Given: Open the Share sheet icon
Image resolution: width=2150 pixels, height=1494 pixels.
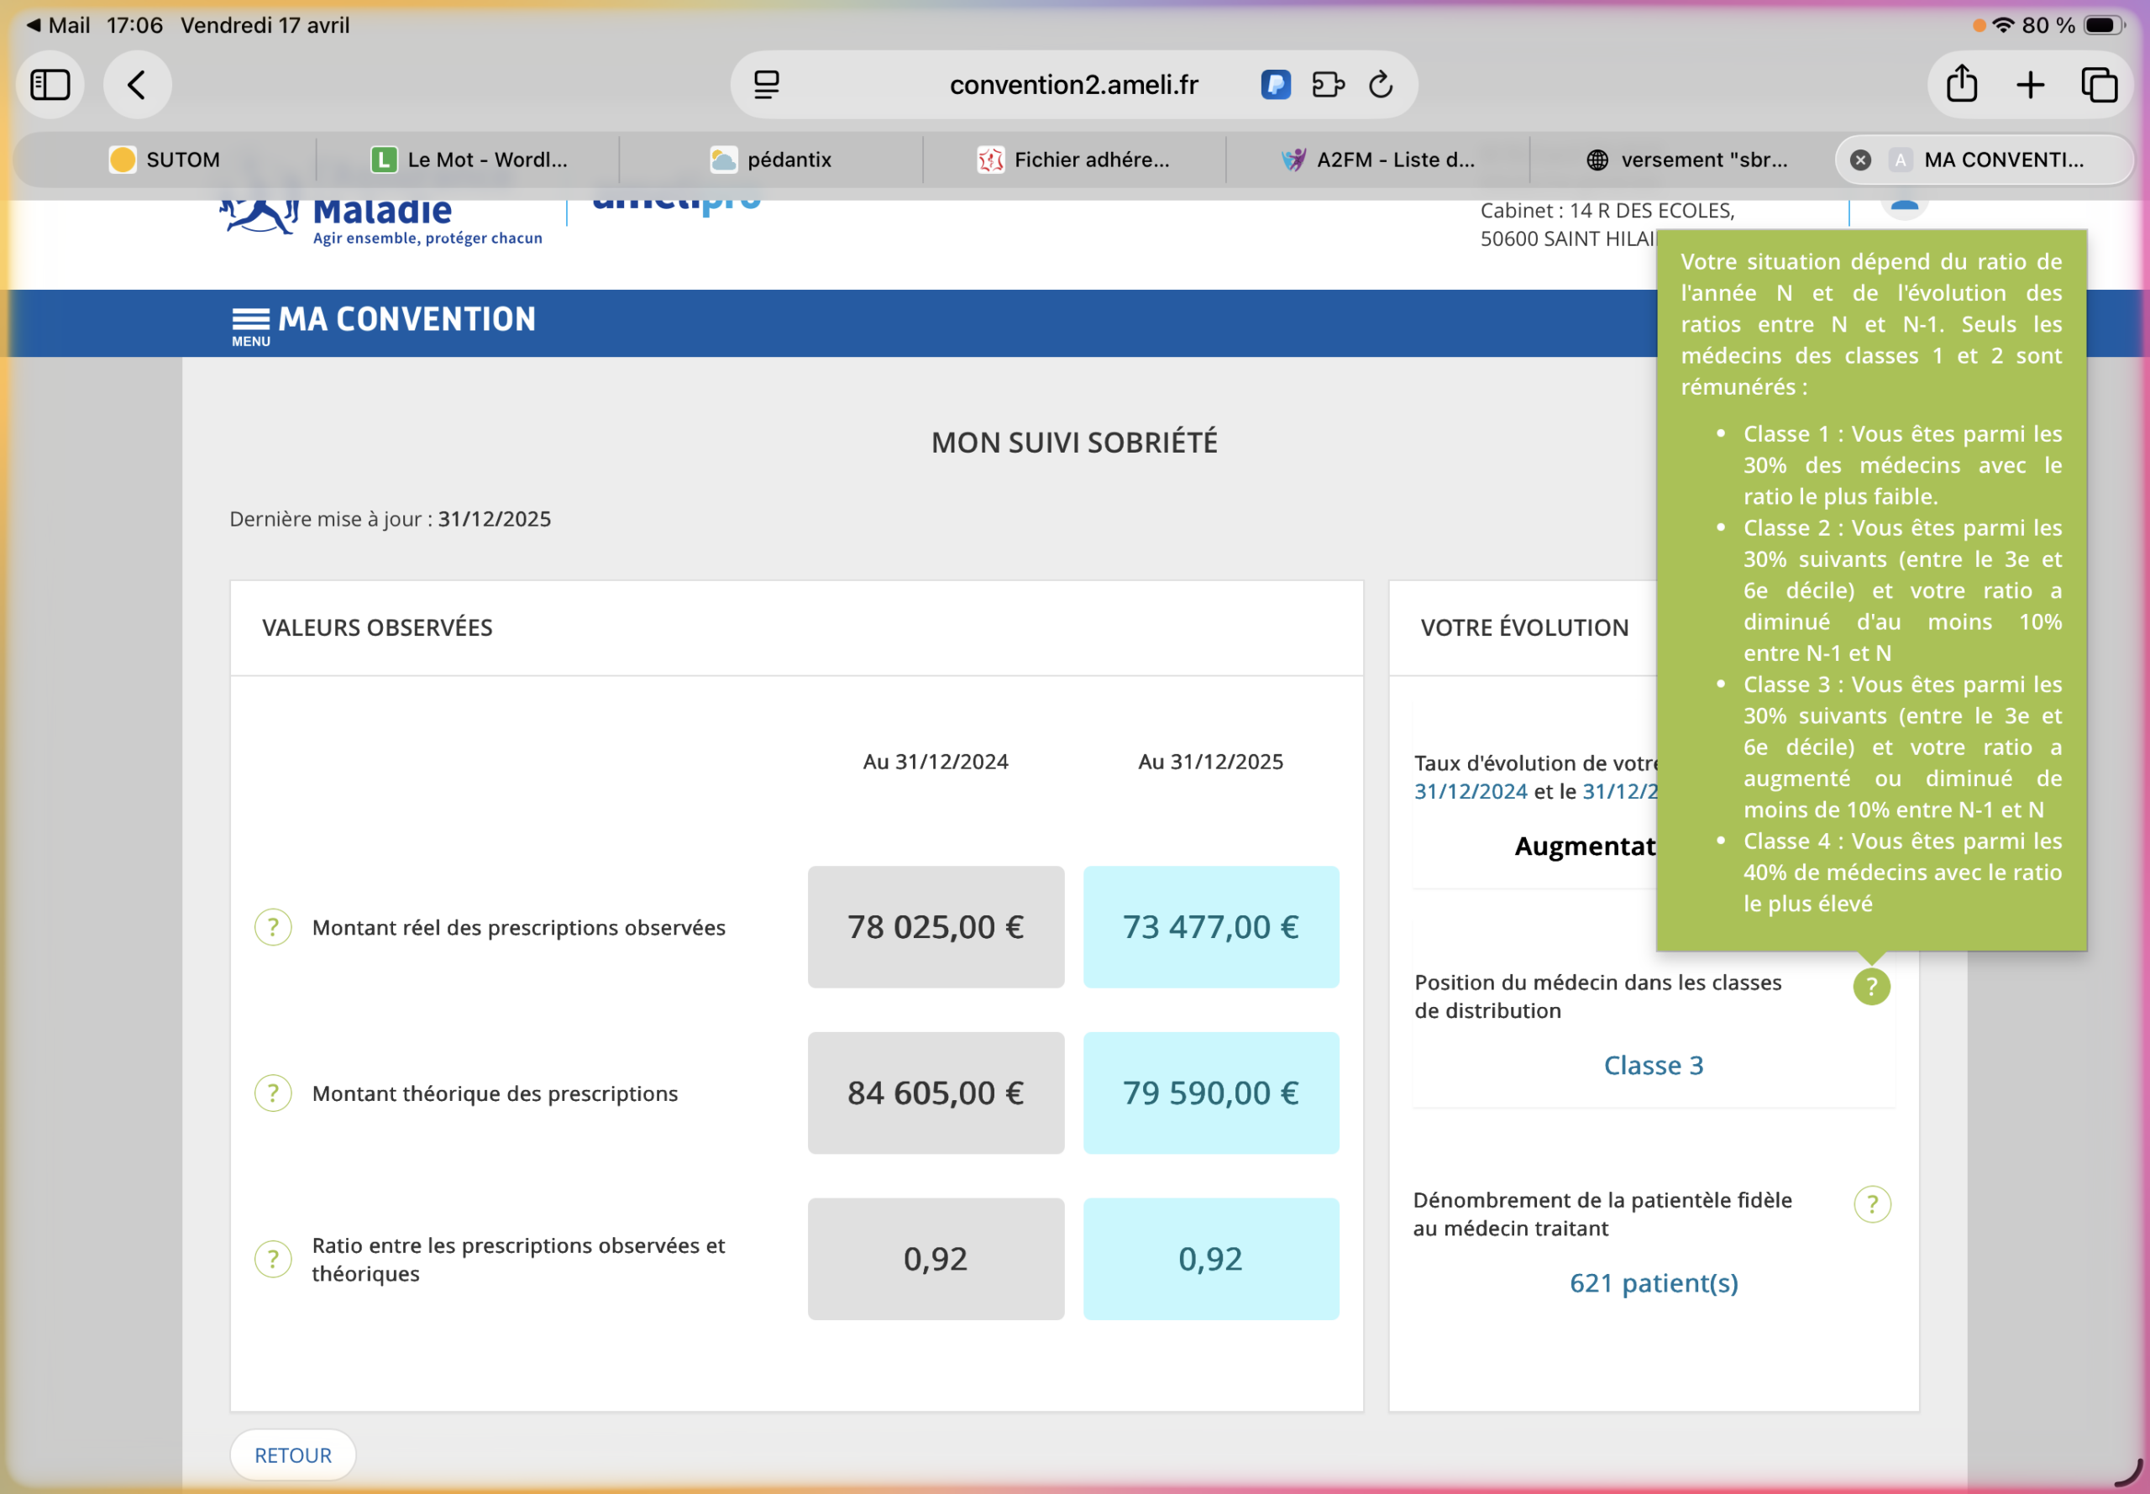Looking at the screenshot, I should [1962, 85].
